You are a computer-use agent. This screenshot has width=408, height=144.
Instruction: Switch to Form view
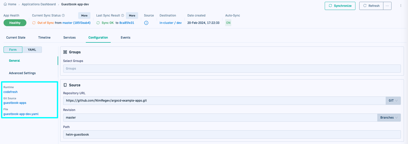[13, 50]
